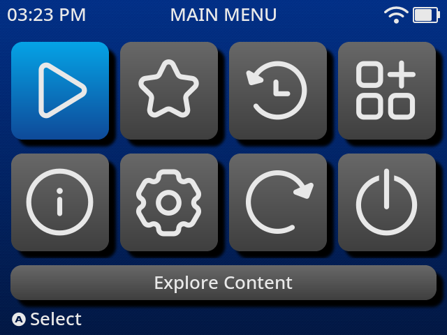Image resolution: width=447 pixels, height=335 pixels.
Task: Click the Select hint label
Action: [56, 319]
